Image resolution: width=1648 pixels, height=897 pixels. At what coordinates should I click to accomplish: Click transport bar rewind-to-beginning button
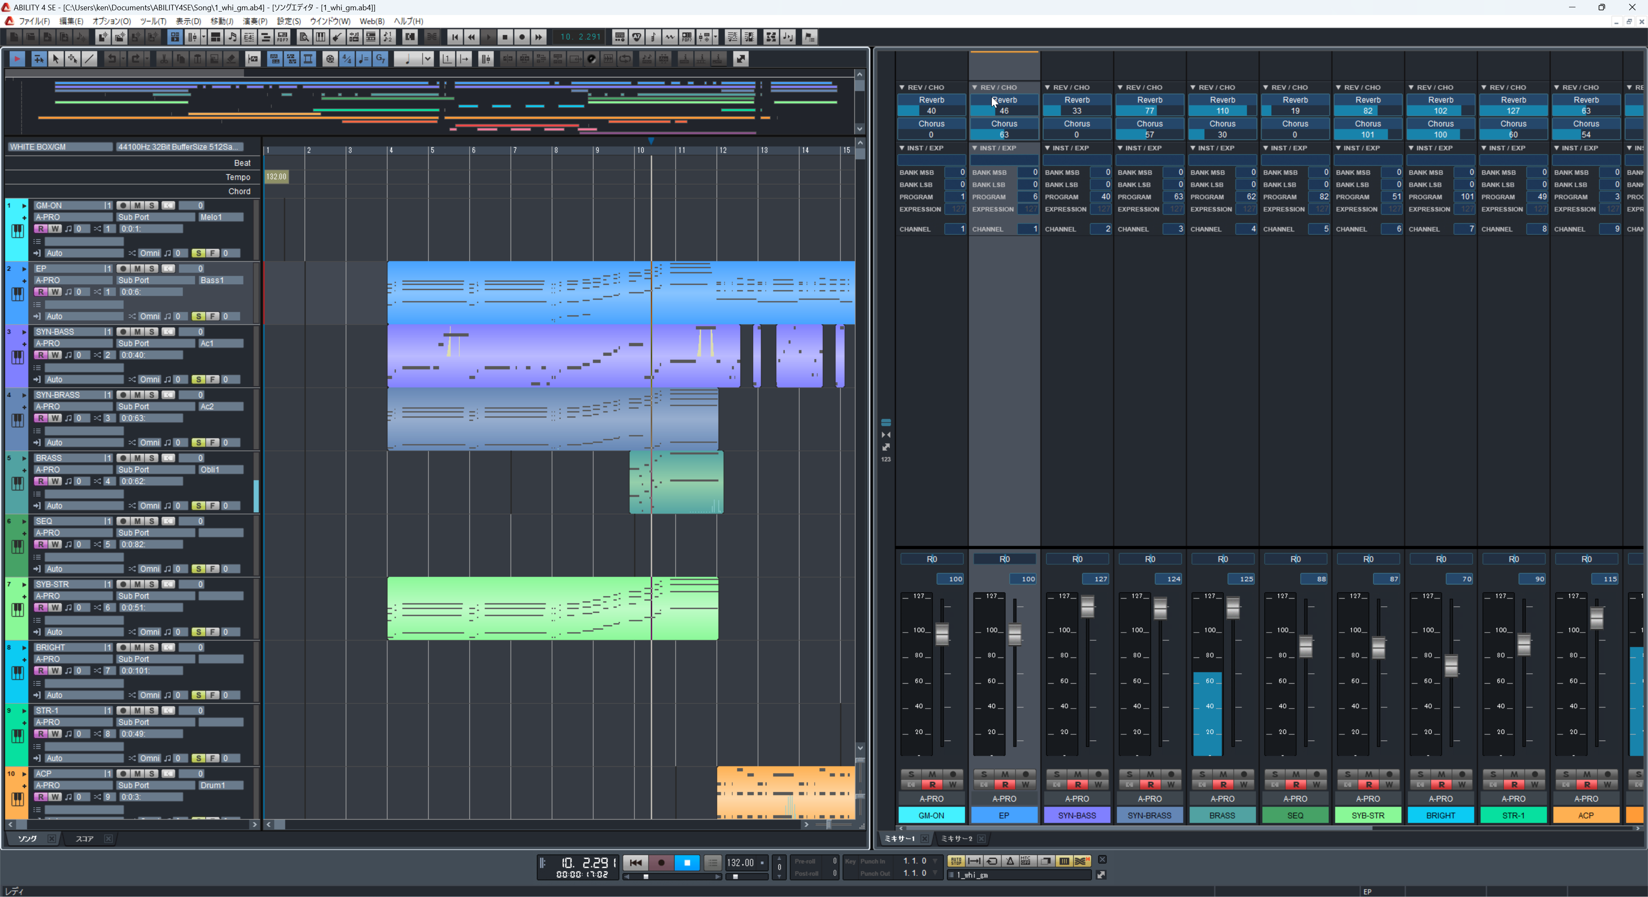[x=635, y=862]
